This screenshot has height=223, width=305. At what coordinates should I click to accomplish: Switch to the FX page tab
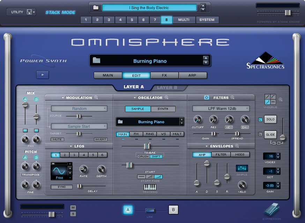[x=164, y=75]
